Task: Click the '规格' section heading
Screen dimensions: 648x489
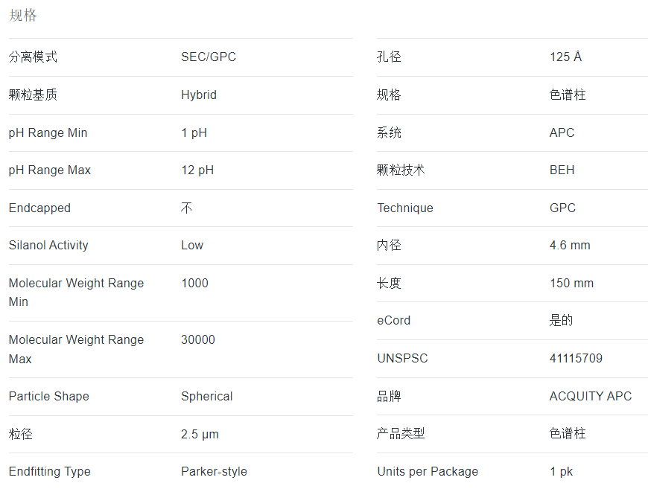Action: 23,16
